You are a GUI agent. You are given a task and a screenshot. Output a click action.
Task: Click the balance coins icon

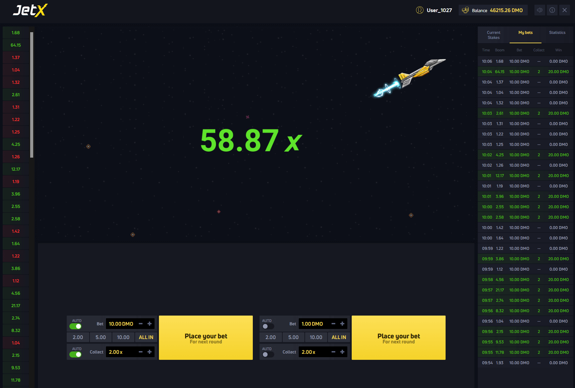click(465, 10)
